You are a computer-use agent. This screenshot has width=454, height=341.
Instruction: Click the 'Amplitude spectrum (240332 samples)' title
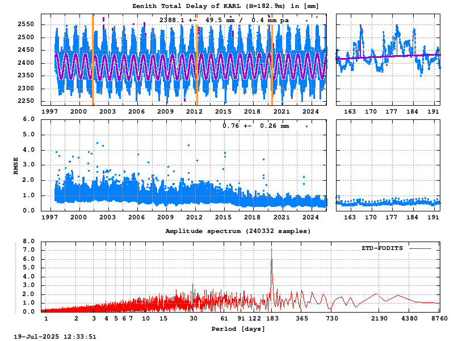pos(238,231)
